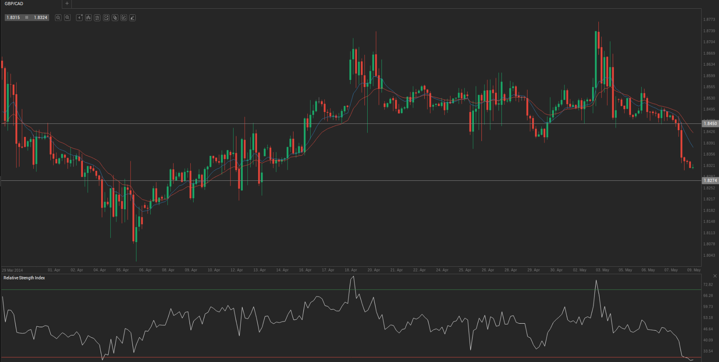Click the copy/templates icon
Viewport: 719px width, 362px height.
pyautogui.click(x=115, y=18)
